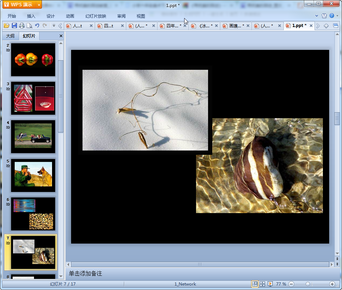Start slideshow from status bar icon
The image size is (342, 290).
tap(270, 284)
